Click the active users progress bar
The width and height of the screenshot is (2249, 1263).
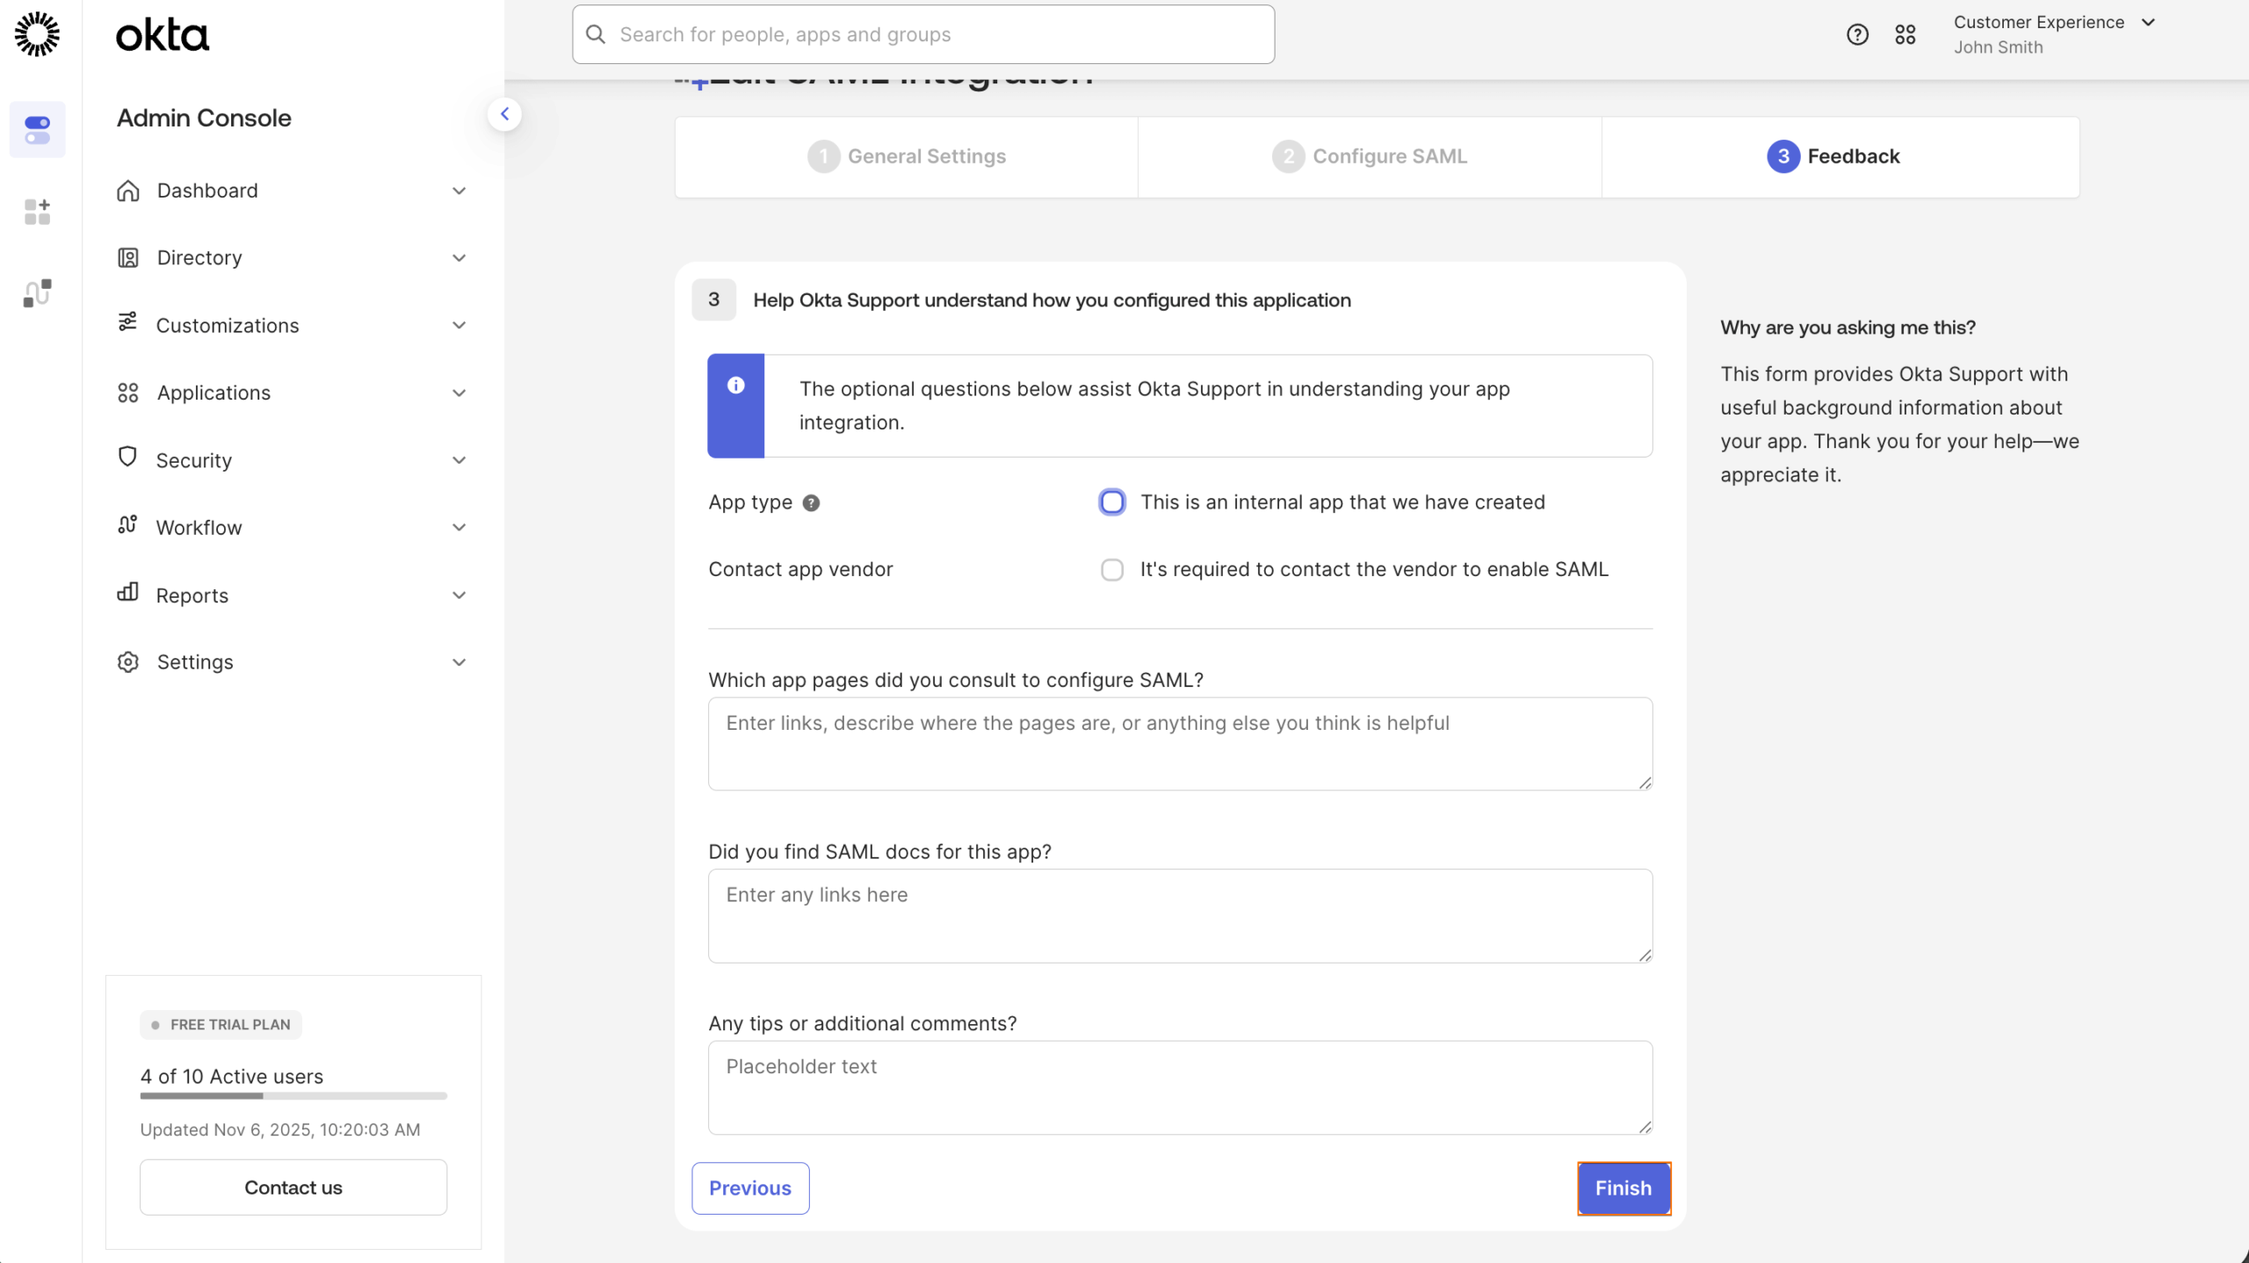click(x=293, y=1095)
